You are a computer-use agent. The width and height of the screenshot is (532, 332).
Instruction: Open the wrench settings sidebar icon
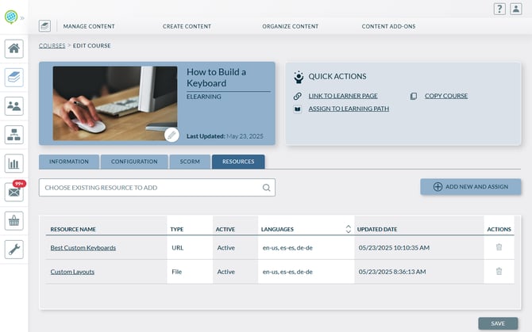point(13,249)
